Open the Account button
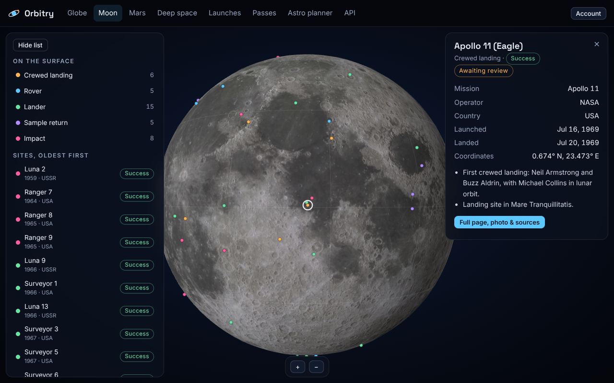Image resolution: width=614 pixels, height=383 pixels. point(588,13)
